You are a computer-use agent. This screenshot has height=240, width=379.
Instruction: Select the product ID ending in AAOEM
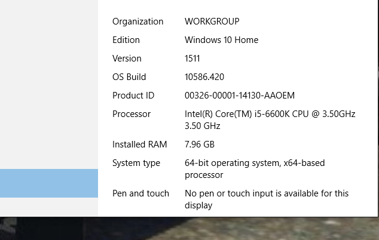click(240, 96)
